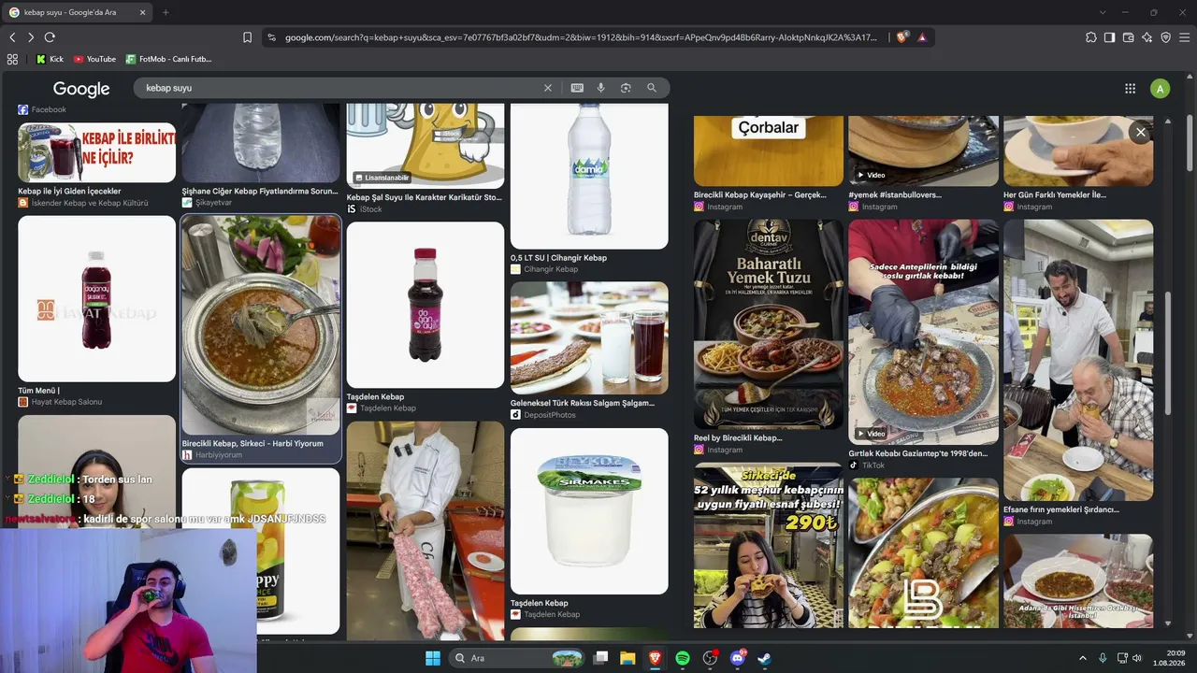1197x673 pixels.
Task: Click the 'kebap suyu' search box
Action: pos(340,88)
